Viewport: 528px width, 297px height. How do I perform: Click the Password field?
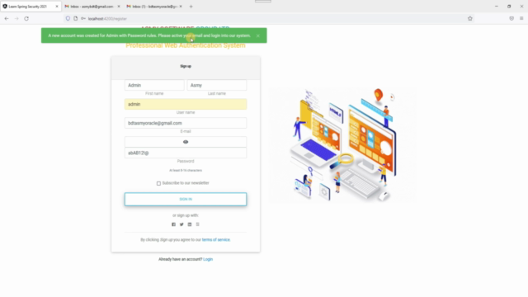(186, 153)
